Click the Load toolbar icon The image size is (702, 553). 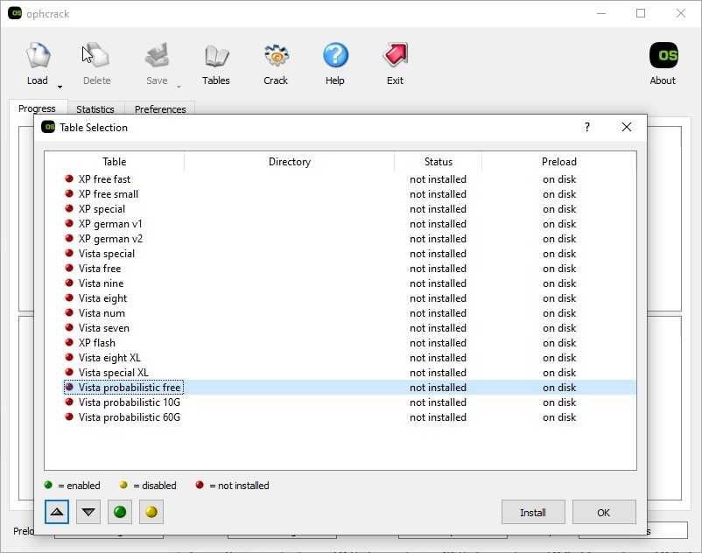pyautogui.click(x=38, y=58)
